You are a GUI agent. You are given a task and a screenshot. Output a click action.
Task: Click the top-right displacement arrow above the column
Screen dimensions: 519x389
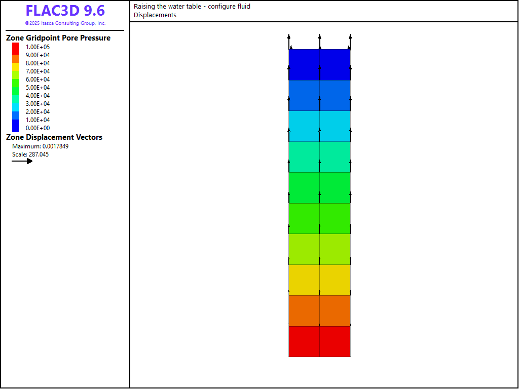(x=350, y=42)
